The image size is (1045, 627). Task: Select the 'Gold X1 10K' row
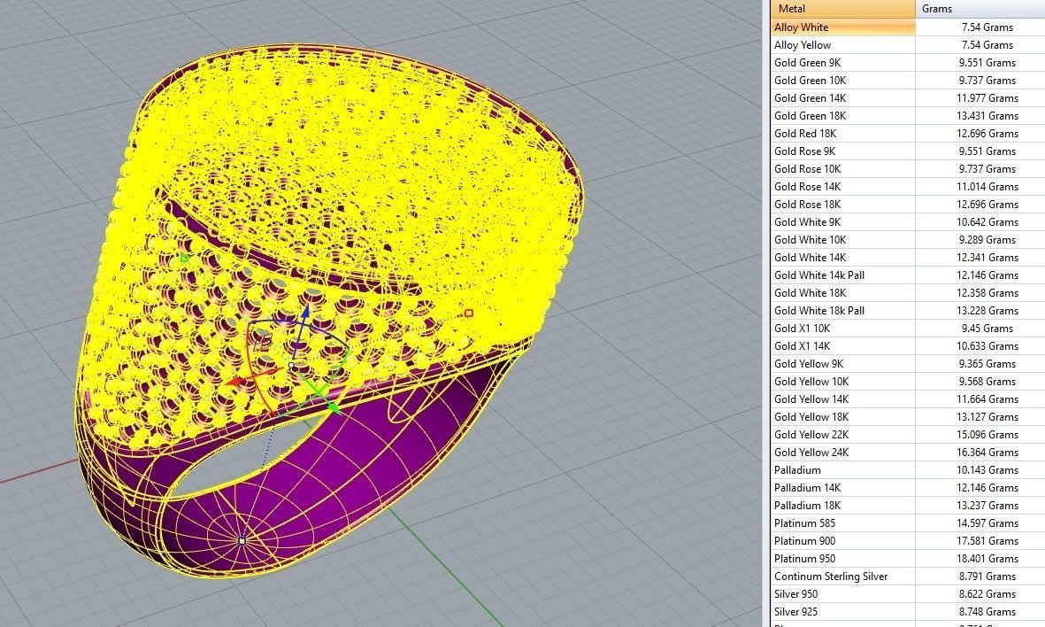point(908,329)
